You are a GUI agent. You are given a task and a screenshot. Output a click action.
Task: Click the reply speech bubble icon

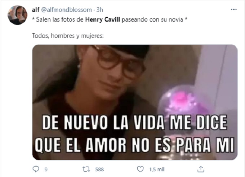pos(36,169)
